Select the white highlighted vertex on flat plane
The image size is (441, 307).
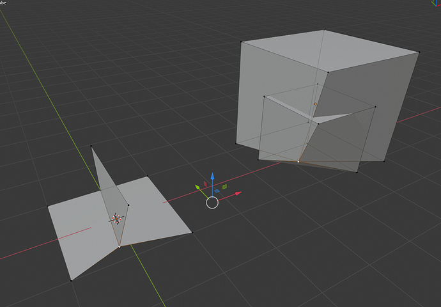[x=120, y=247]
